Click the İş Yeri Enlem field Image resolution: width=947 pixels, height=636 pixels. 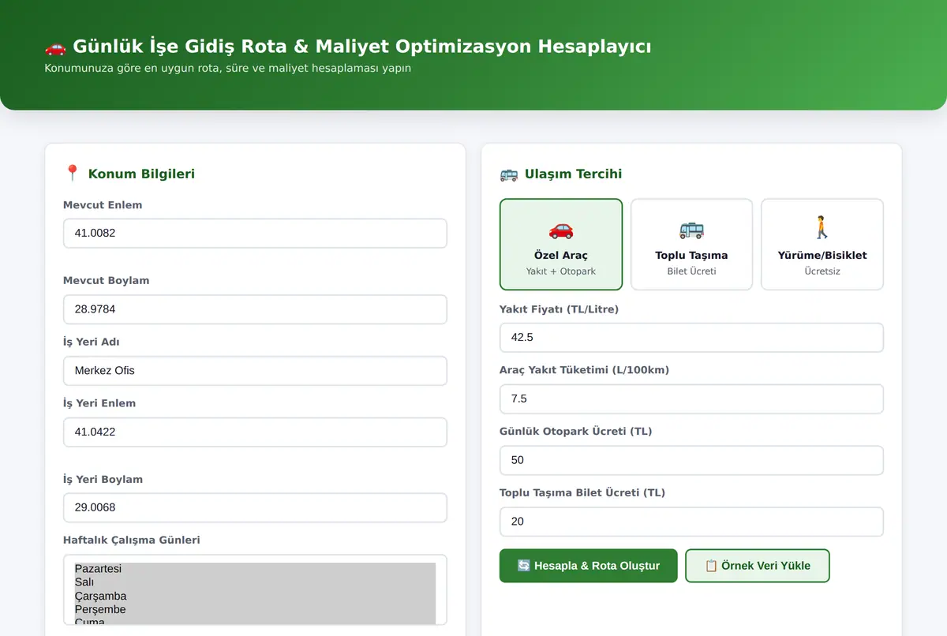[x=255, y=432]
